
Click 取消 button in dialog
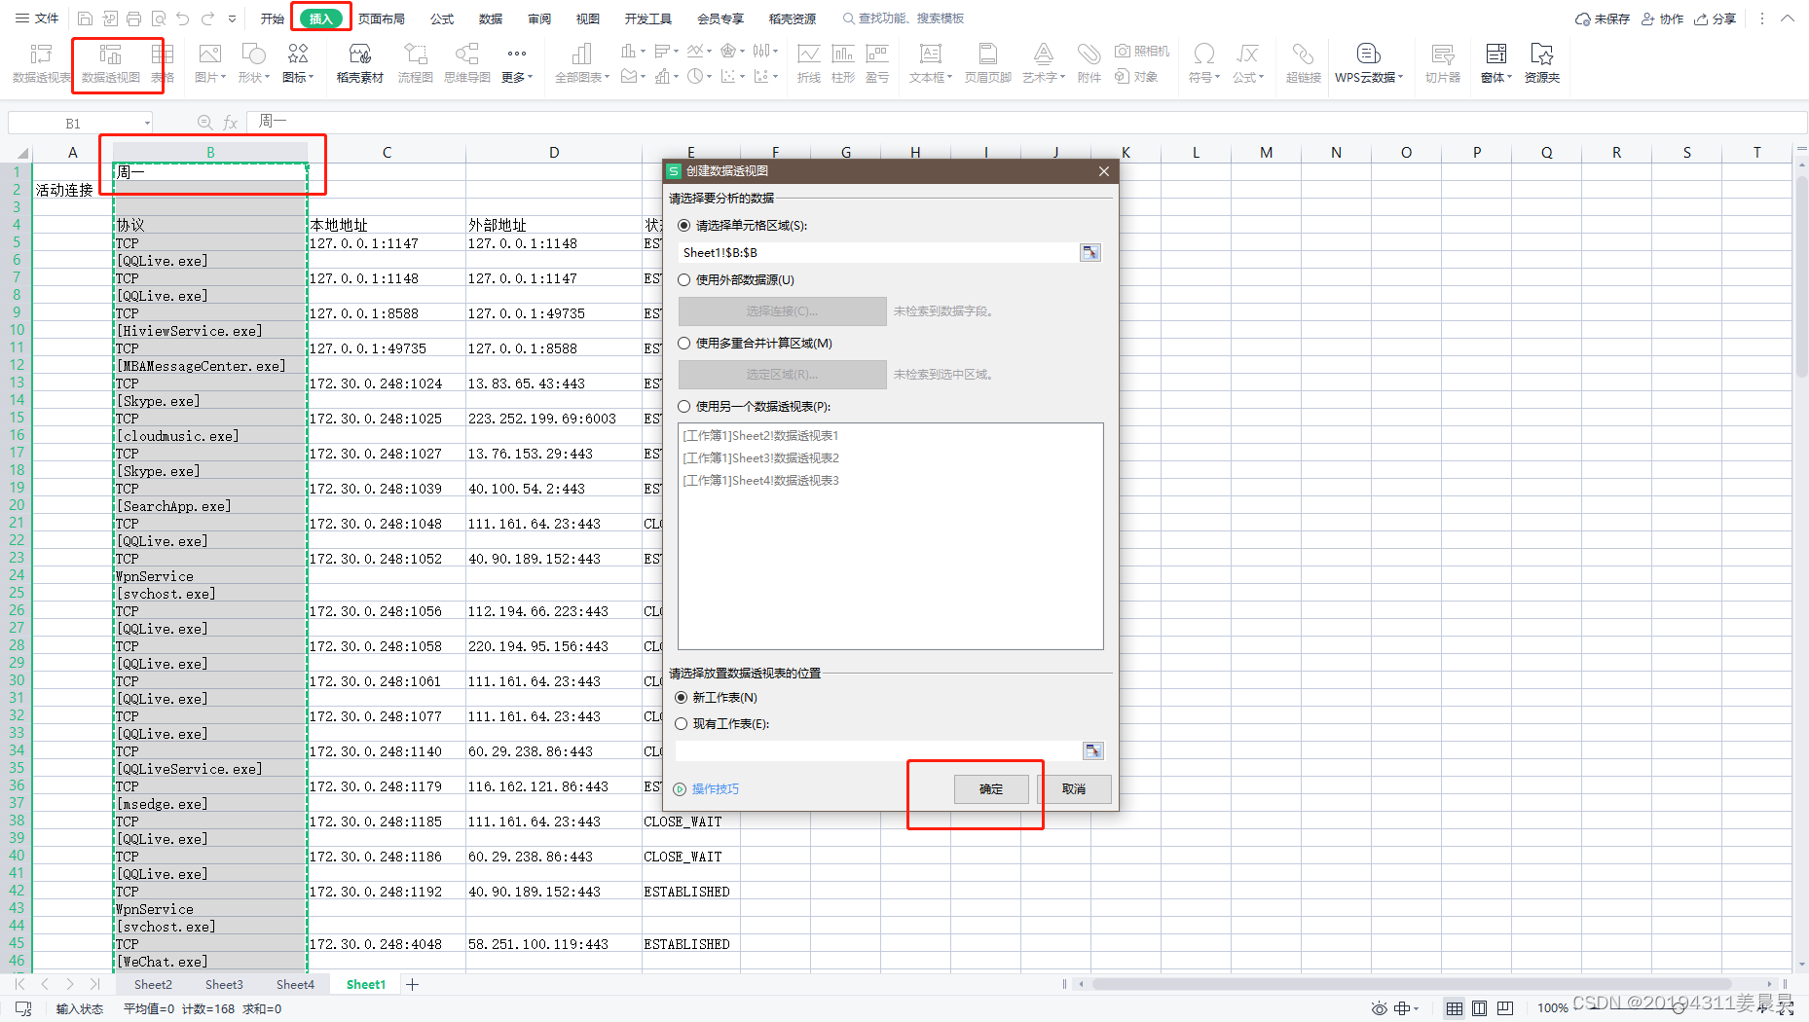tap(1074, 789)
